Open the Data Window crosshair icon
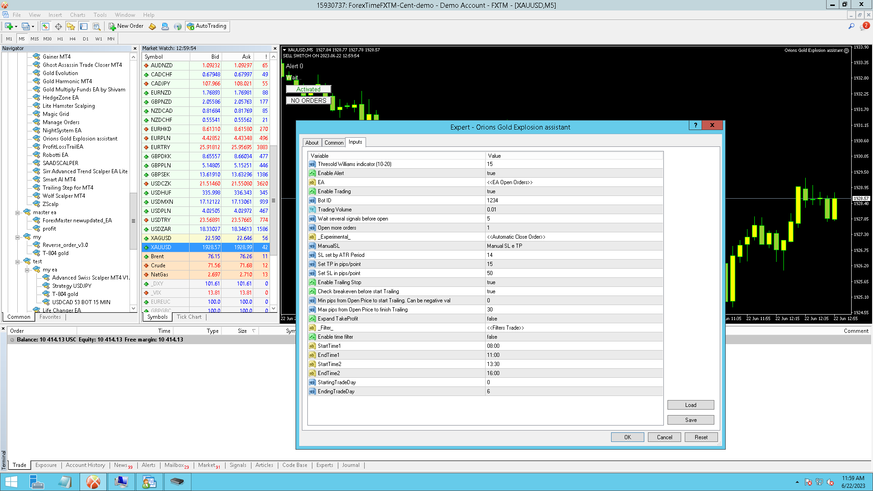Viewport: 873px width, 491px height. click(58, 26)
